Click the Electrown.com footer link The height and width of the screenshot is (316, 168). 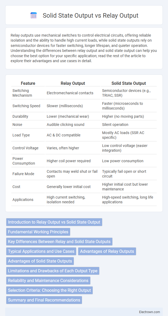[150, 312]
